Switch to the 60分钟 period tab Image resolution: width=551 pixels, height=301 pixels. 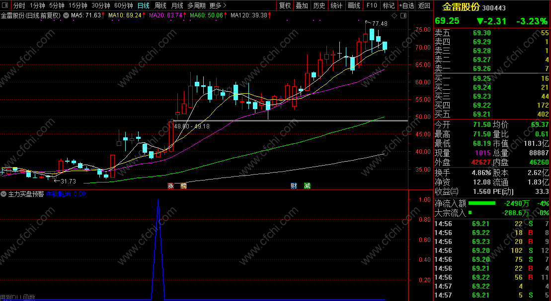(x=124, y=5)
